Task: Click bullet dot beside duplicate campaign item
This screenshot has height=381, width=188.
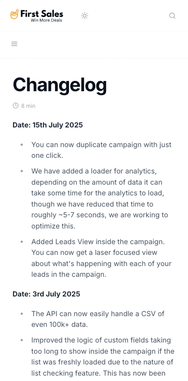Action: point(21,144)
